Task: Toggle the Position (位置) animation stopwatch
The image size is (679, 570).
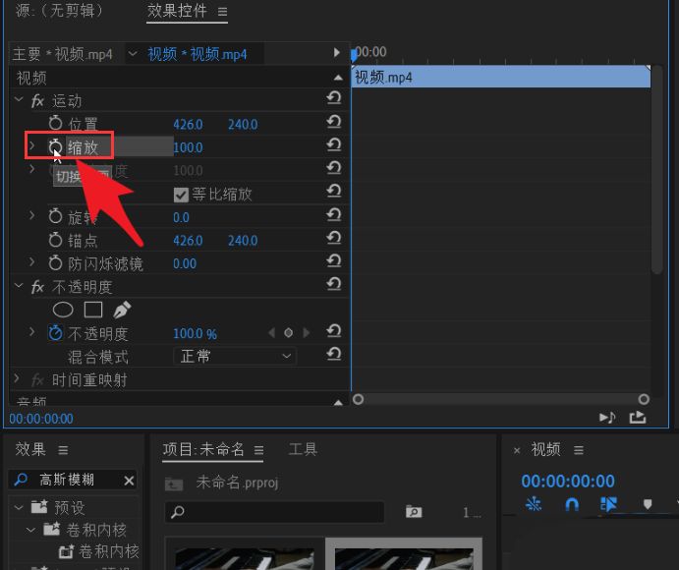Action: 55,124
